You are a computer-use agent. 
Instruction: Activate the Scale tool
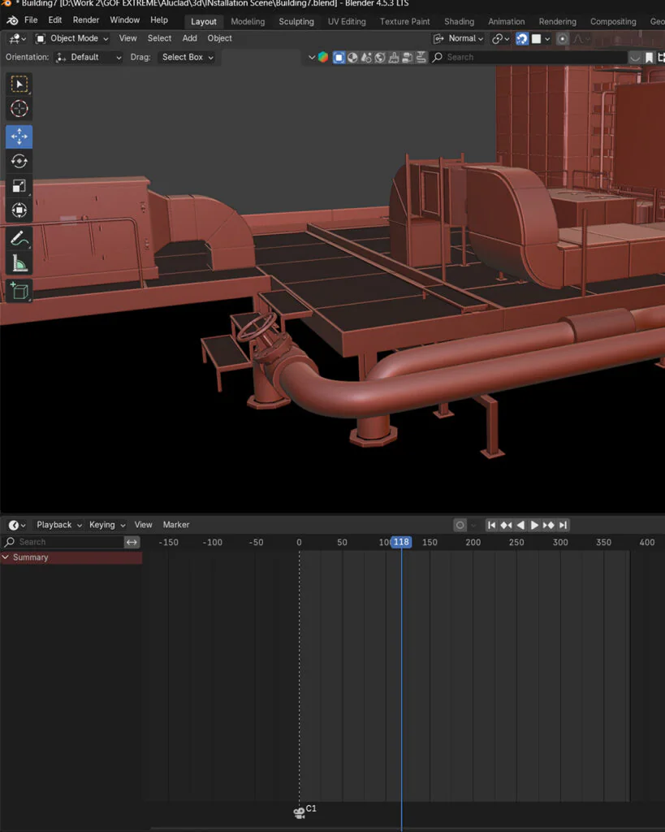click(x=19, y=186)
